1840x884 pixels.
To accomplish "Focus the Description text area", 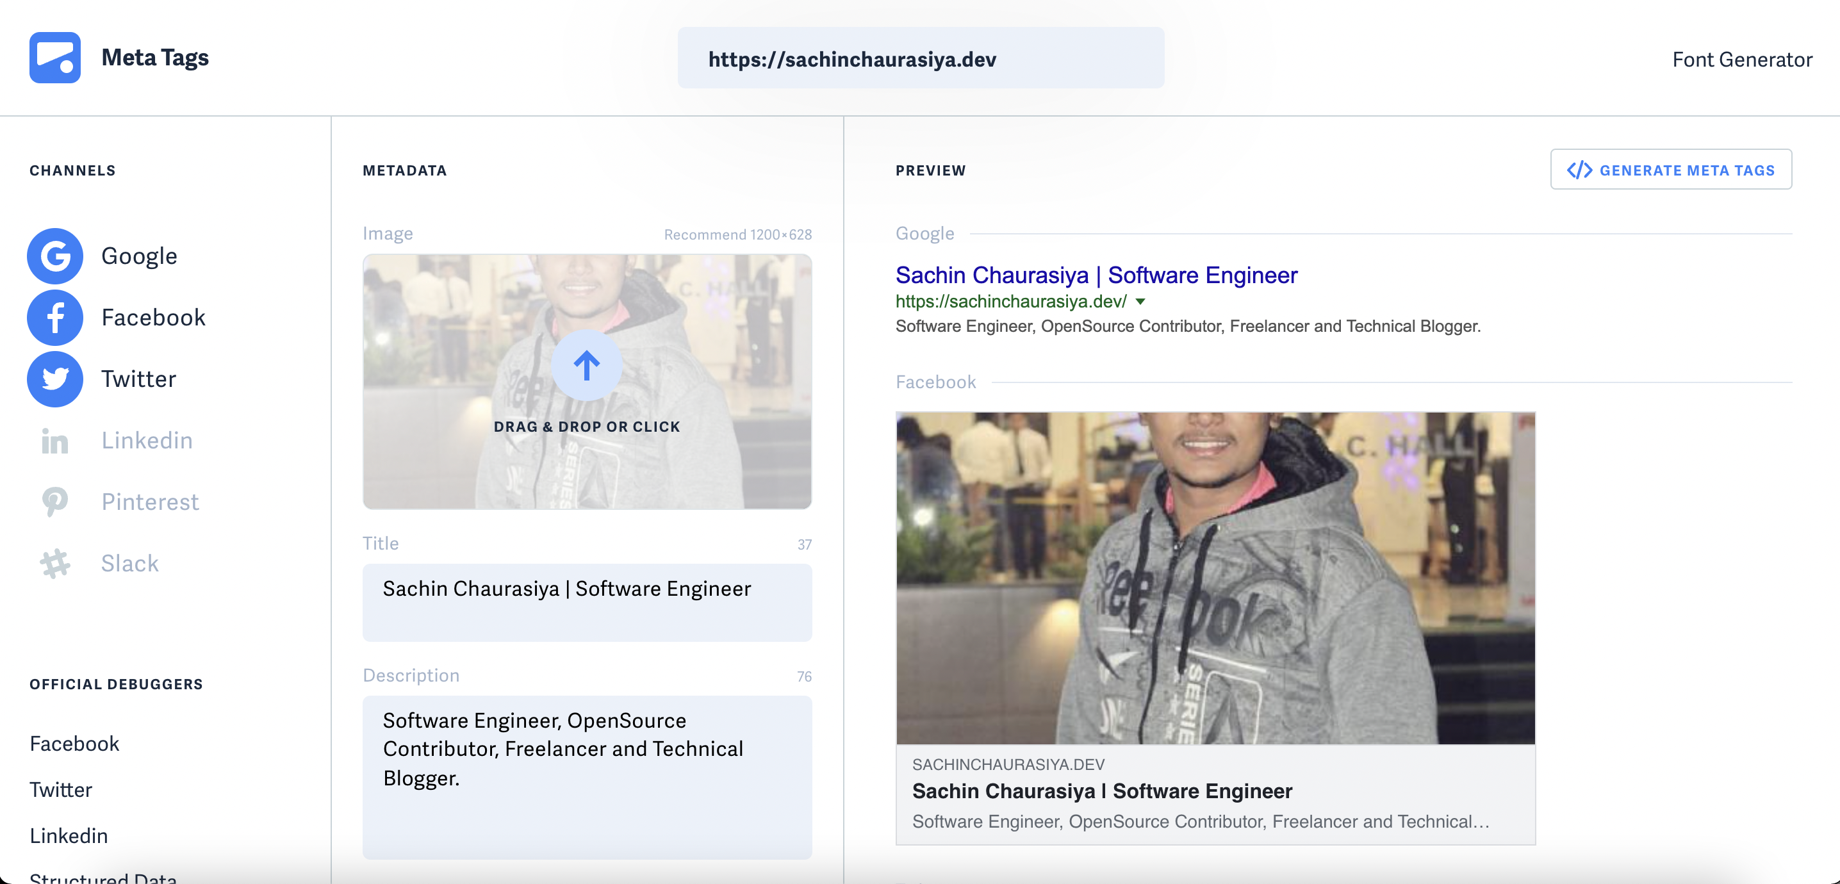I will point(586,776).
